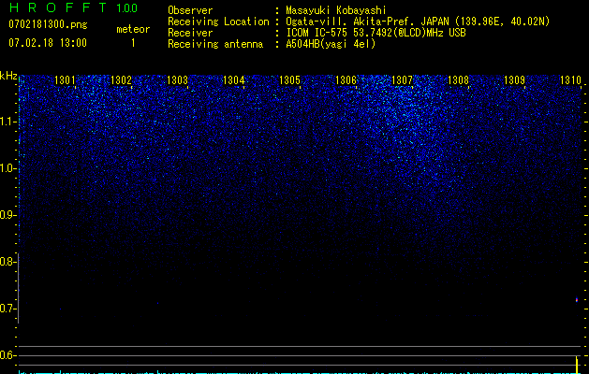The width and height of the screenshot is (589, 374).
Task: Click the 1308 time axis marker
Action: point(458,80)
